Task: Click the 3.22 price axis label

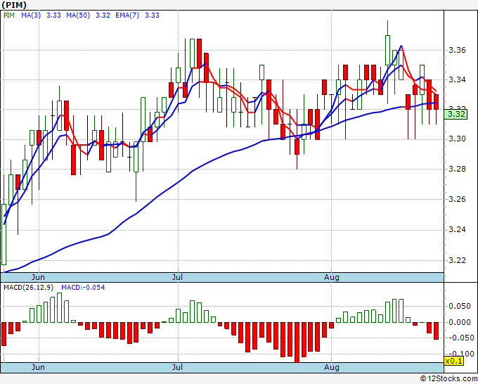Action: (458, 260)
